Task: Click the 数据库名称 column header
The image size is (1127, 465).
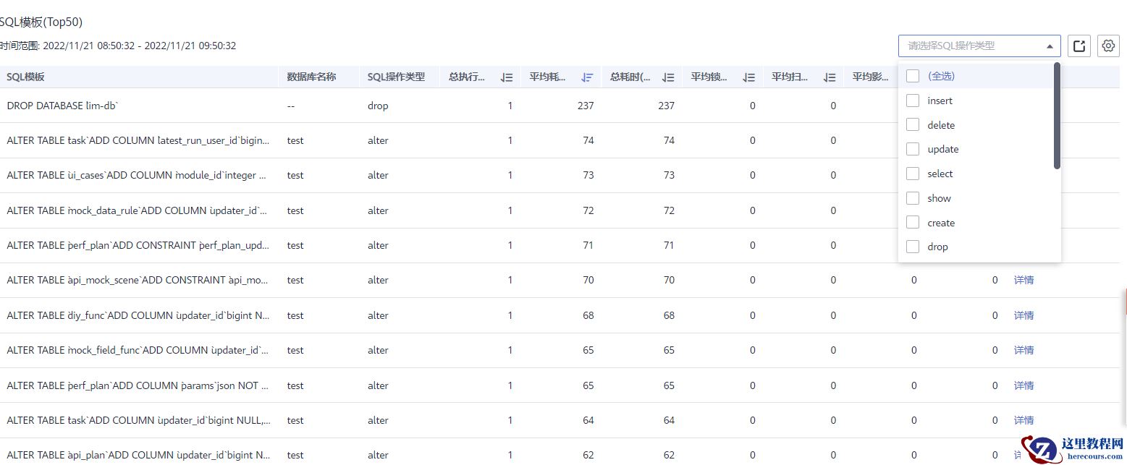Action: [311, 77]
